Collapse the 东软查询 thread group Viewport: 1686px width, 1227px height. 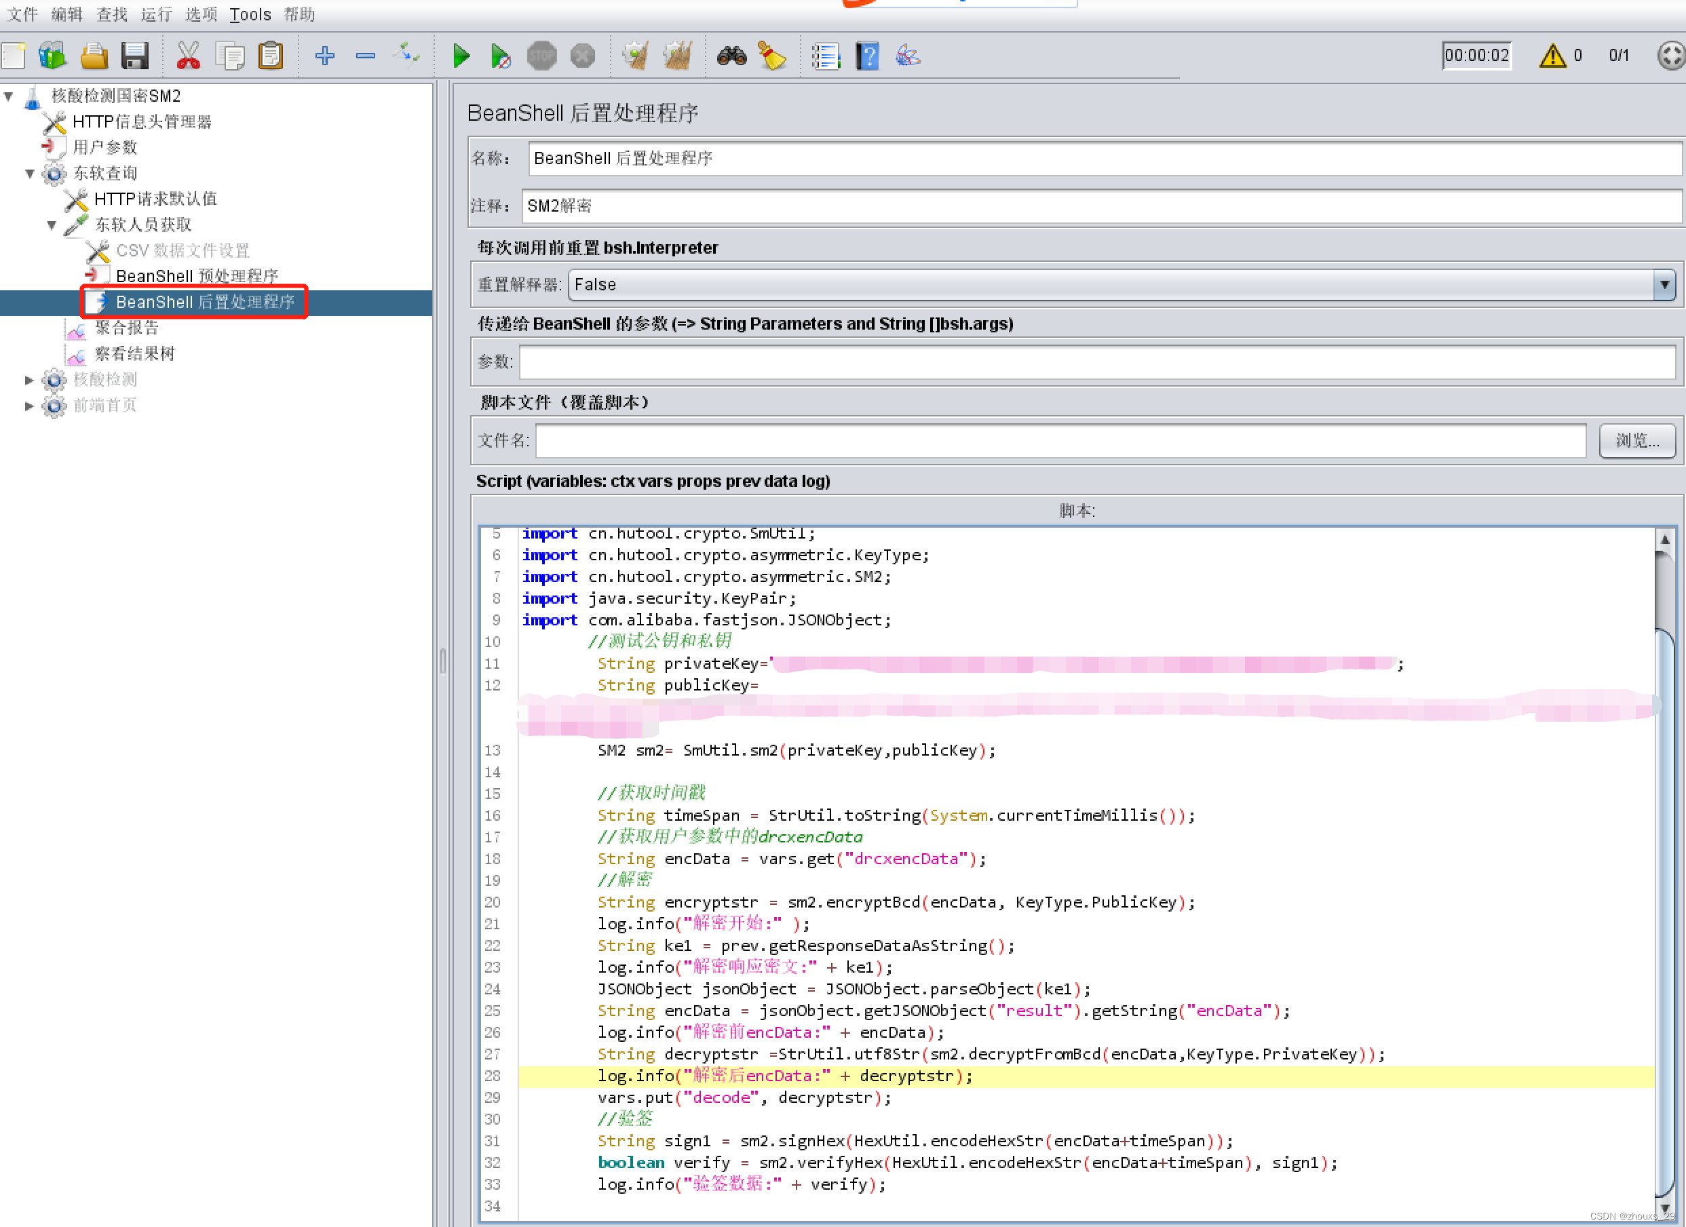(x=30, y=173)
